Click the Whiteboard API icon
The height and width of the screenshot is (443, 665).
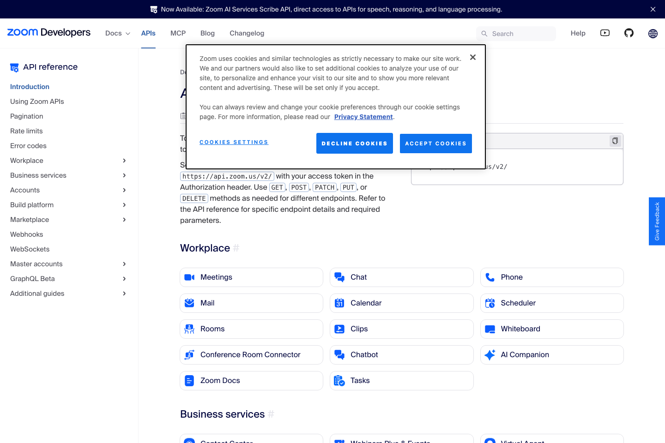click(490, 329)
